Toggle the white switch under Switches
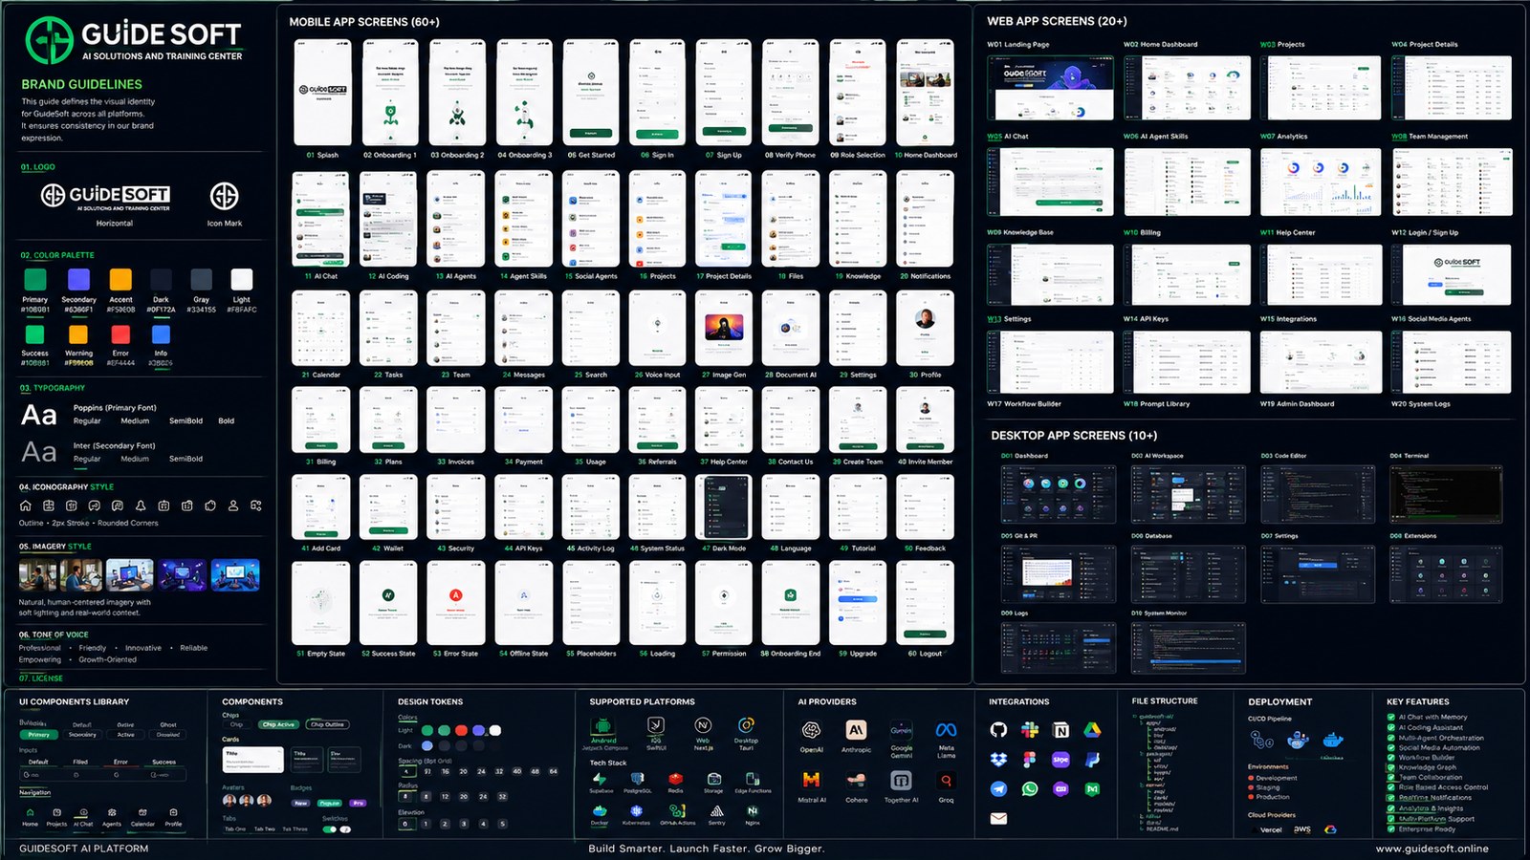 tap(346, 829)
